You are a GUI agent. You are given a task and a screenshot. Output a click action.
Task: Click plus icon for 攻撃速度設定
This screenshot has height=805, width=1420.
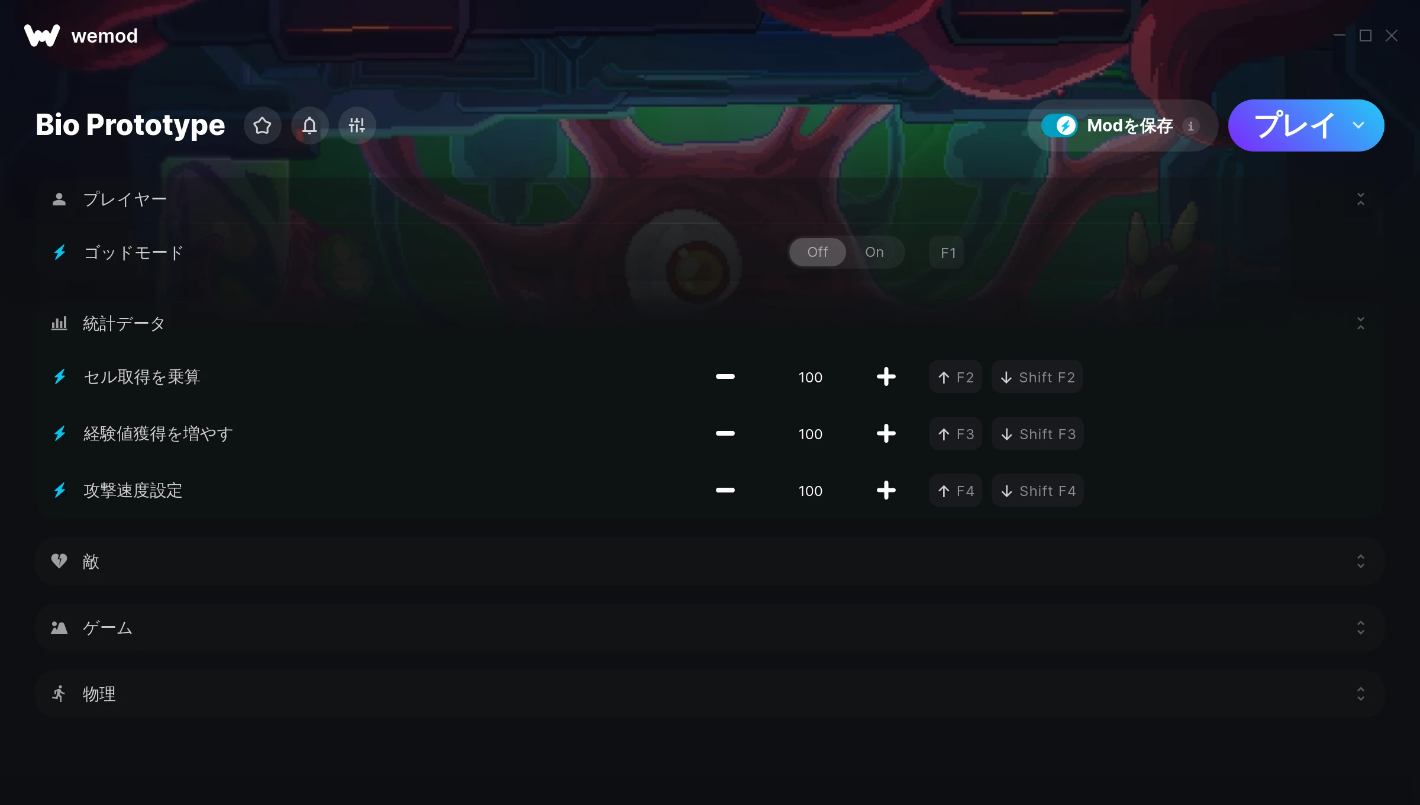point(886,491)
